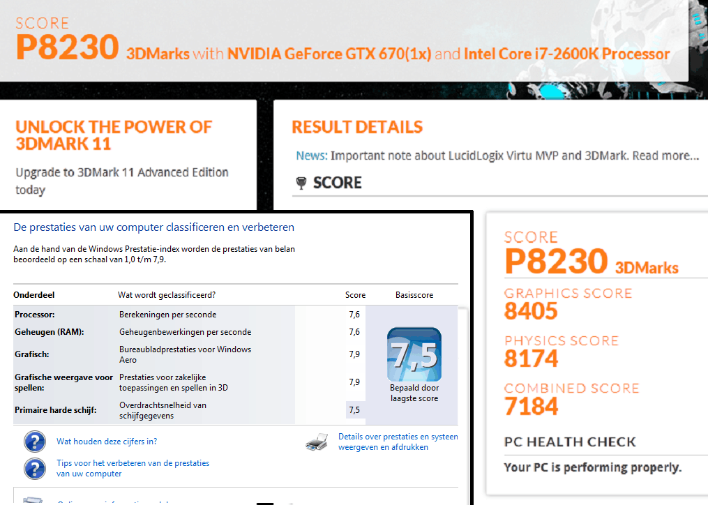Click 'De prestaties van uw computer classificeren' title
This screenshot has height=505, width=708.
(x=153, y=227)
